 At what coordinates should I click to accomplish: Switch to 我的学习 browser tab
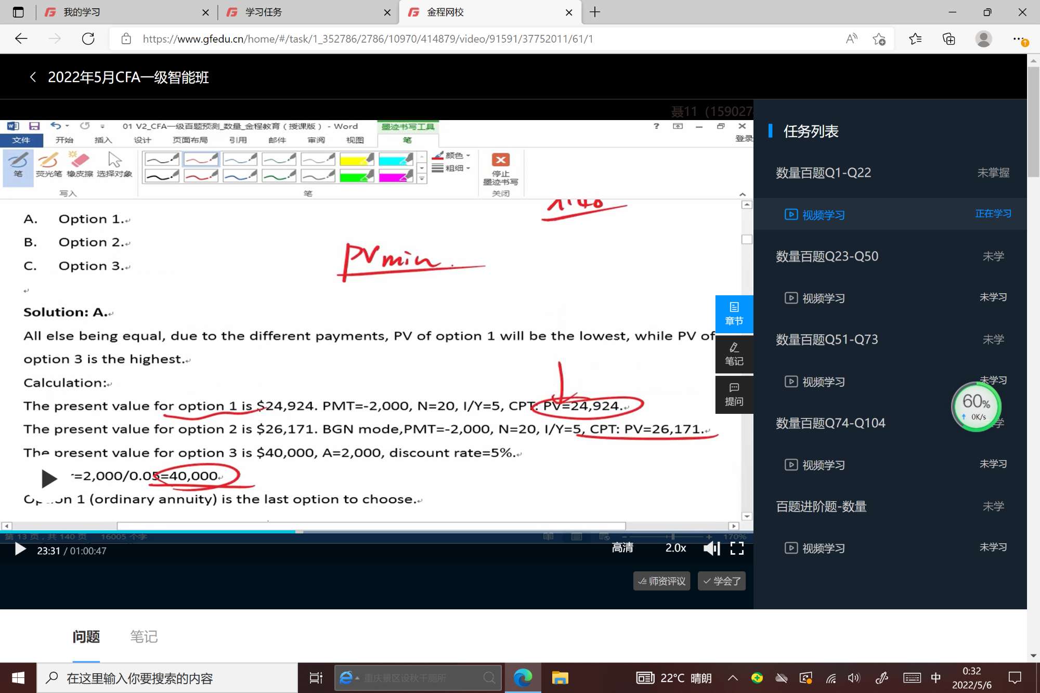point(126,12)
